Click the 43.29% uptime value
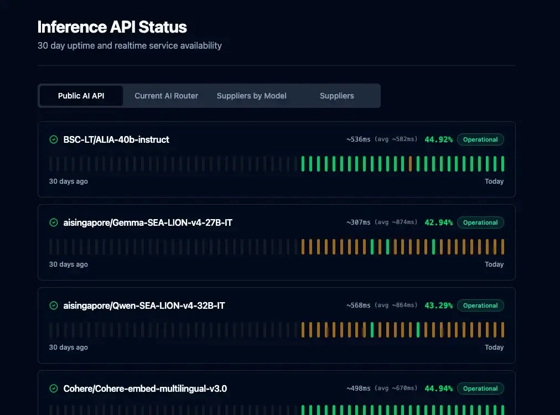560x415 pixels. coord(439,305)
